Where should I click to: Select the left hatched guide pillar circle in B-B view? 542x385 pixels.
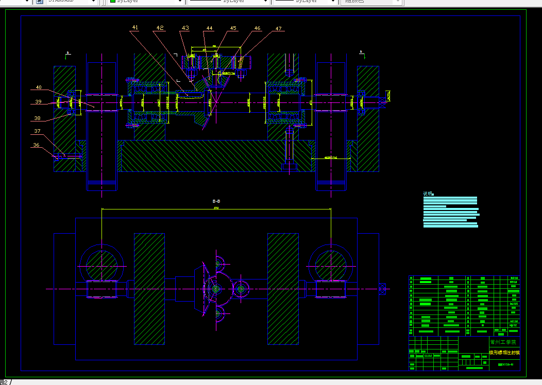pyautogui.click(x=101, y=266)
